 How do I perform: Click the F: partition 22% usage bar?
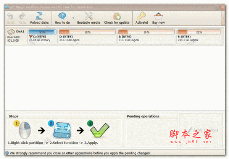[x=199, y=32]
